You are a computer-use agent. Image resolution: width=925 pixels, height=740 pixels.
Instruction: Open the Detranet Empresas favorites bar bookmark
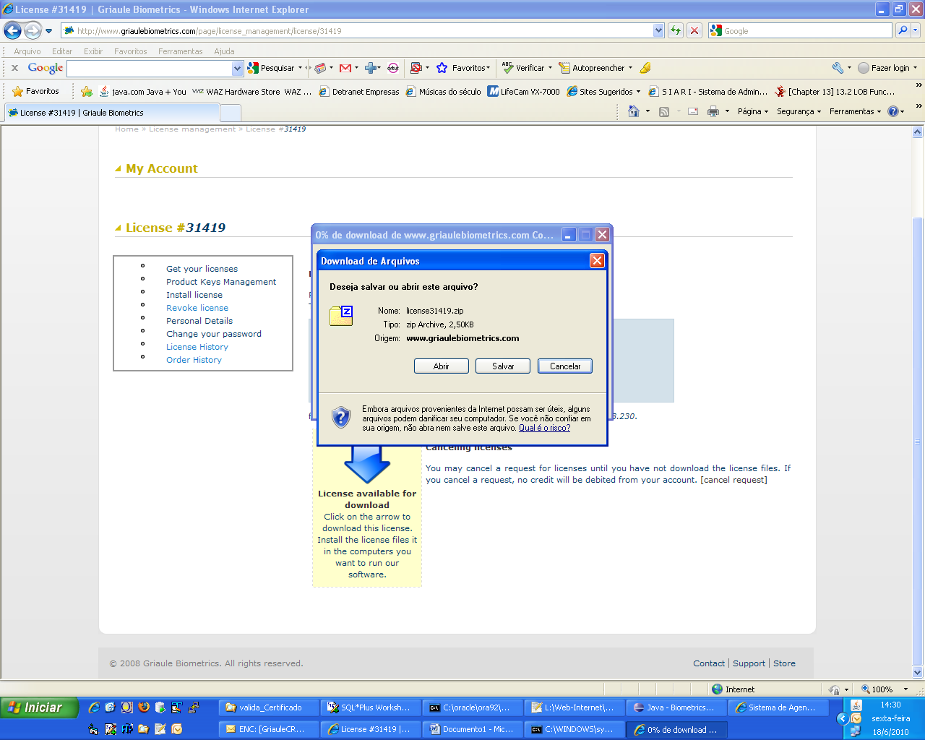tap(359, 92)
